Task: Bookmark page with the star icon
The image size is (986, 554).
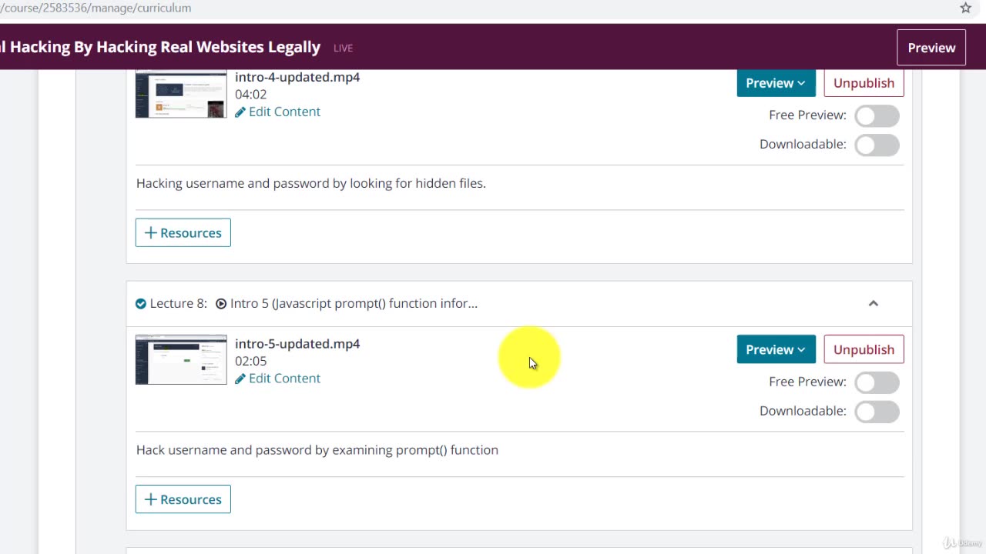Action: click(965, 8)
